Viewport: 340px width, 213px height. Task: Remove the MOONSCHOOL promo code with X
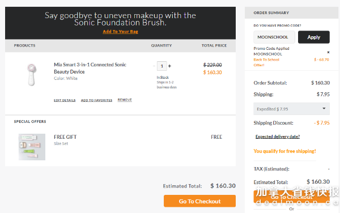pyautogui.click(x=328, y=52)
